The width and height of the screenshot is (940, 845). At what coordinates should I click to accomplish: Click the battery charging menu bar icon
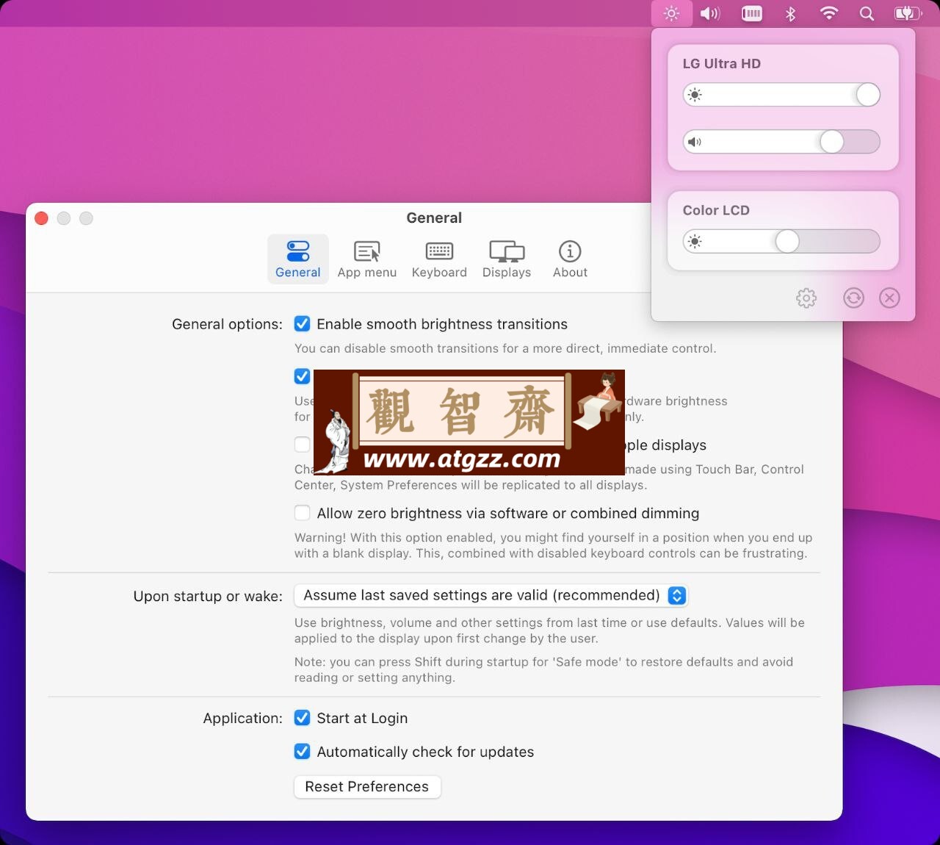[908, 13]
